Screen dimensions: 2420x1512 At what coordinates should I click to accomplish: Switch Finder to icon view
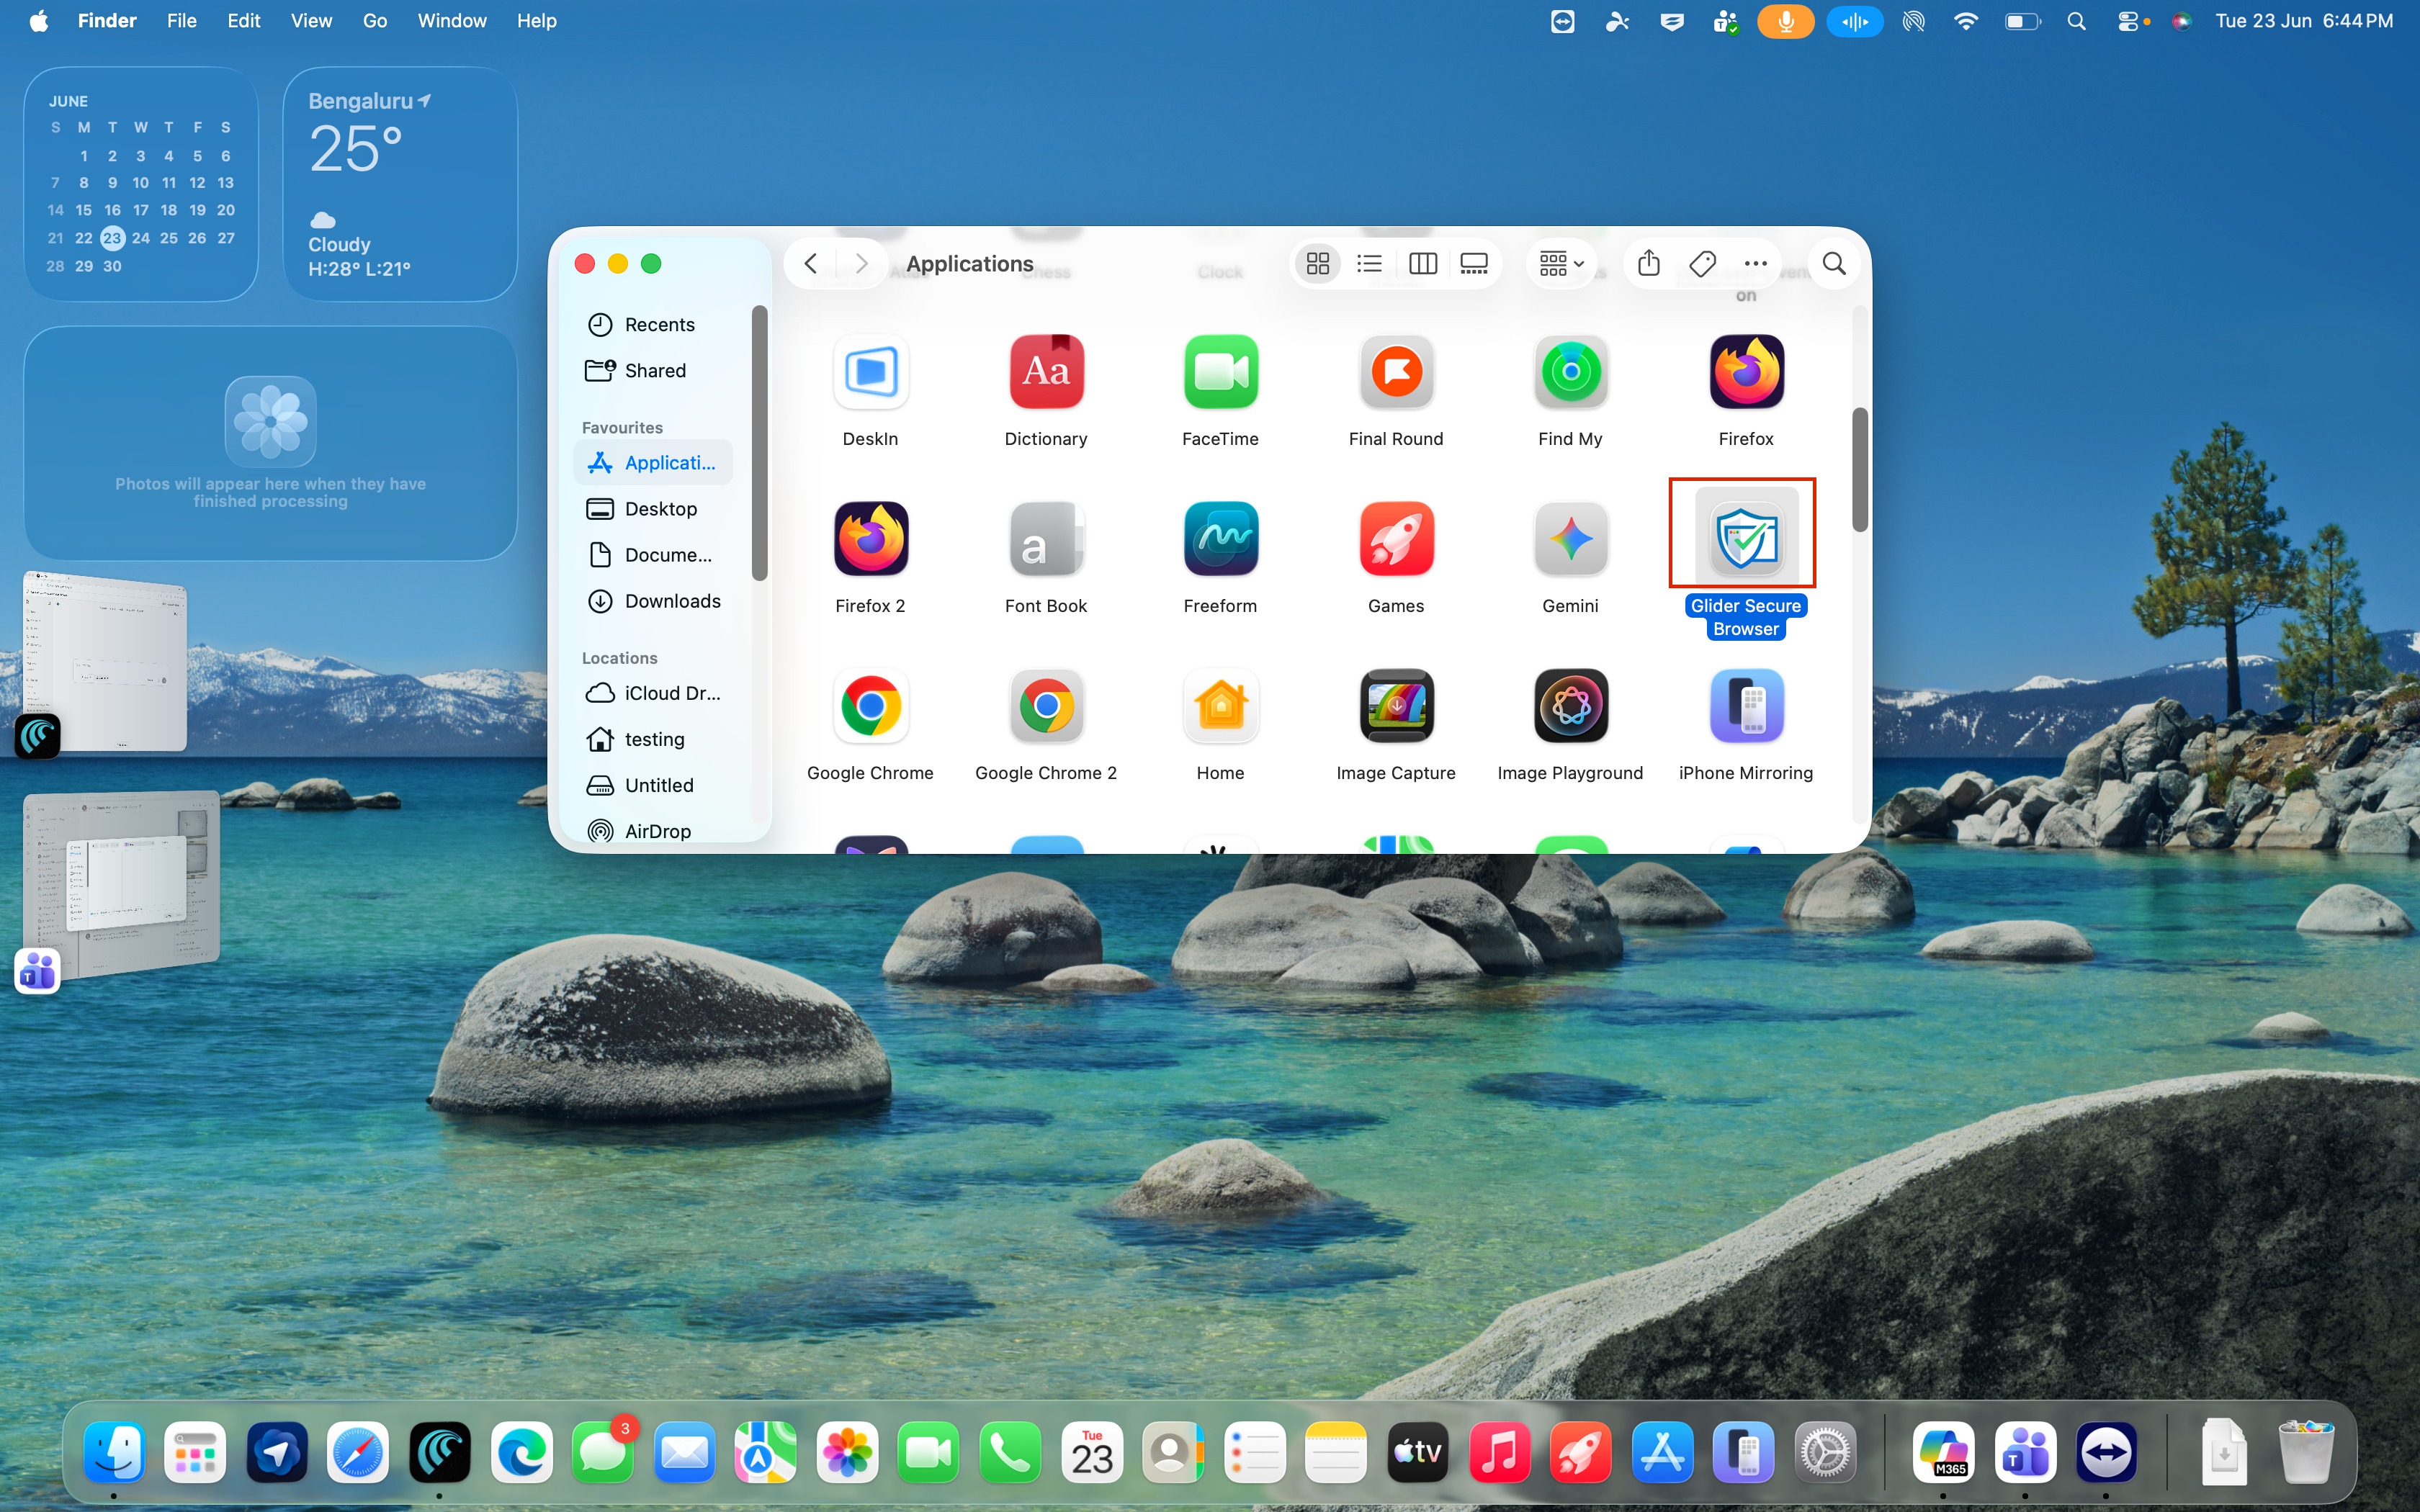point(1318,264)
